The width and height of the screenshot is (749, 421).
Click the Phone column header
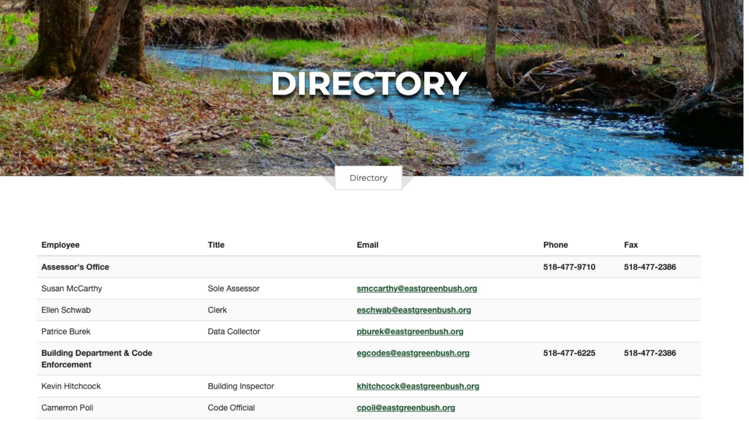[x=555, y=245]
